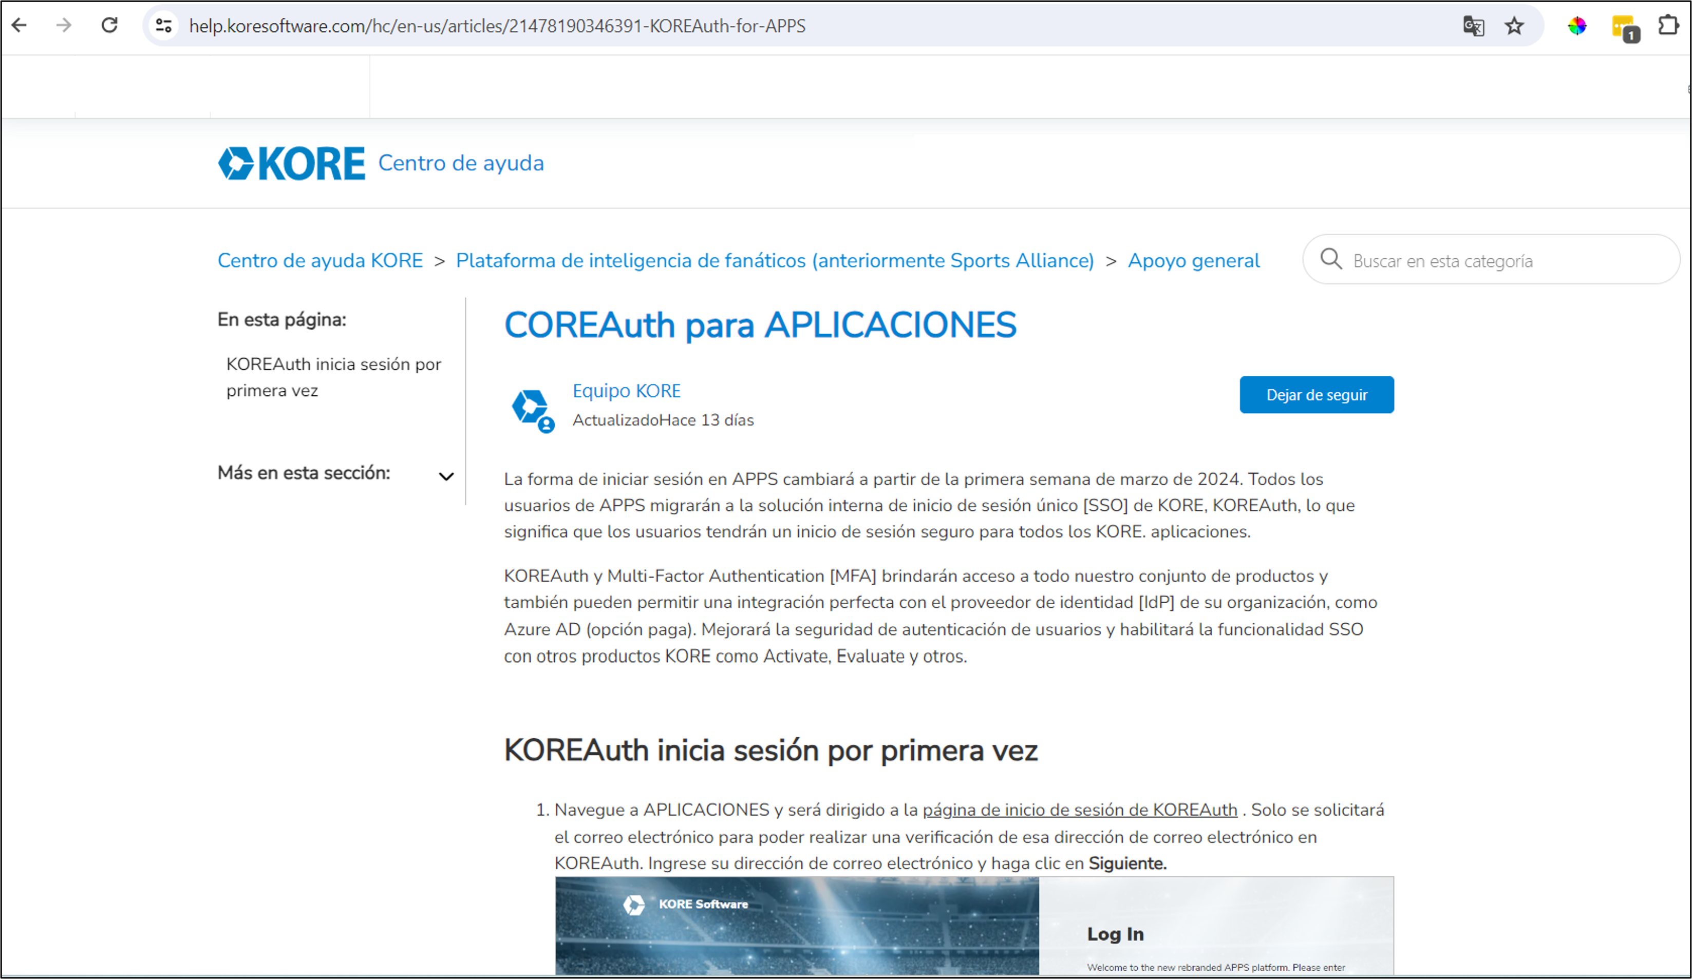The height and width of the screenshot is (979, 1692).
Task: Open site information icon in address bar
Action: tap(164, 26)
